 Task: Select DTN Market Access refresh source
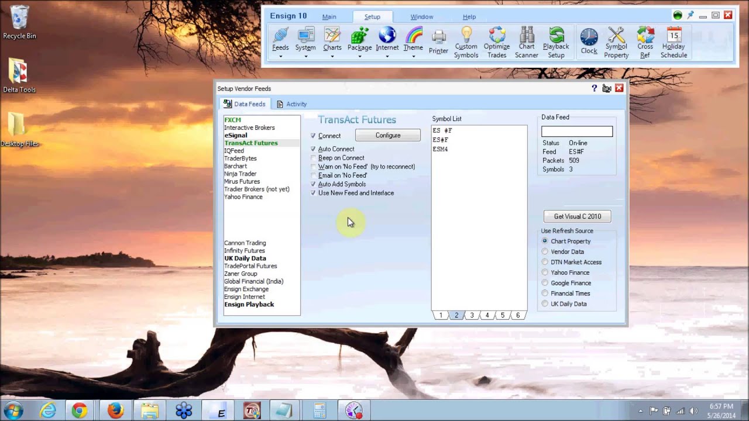545,262
